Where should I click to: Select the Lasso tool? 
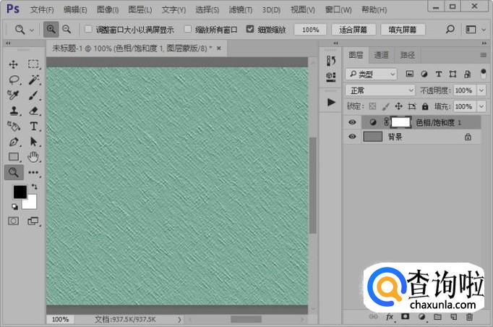coord(14,80)
